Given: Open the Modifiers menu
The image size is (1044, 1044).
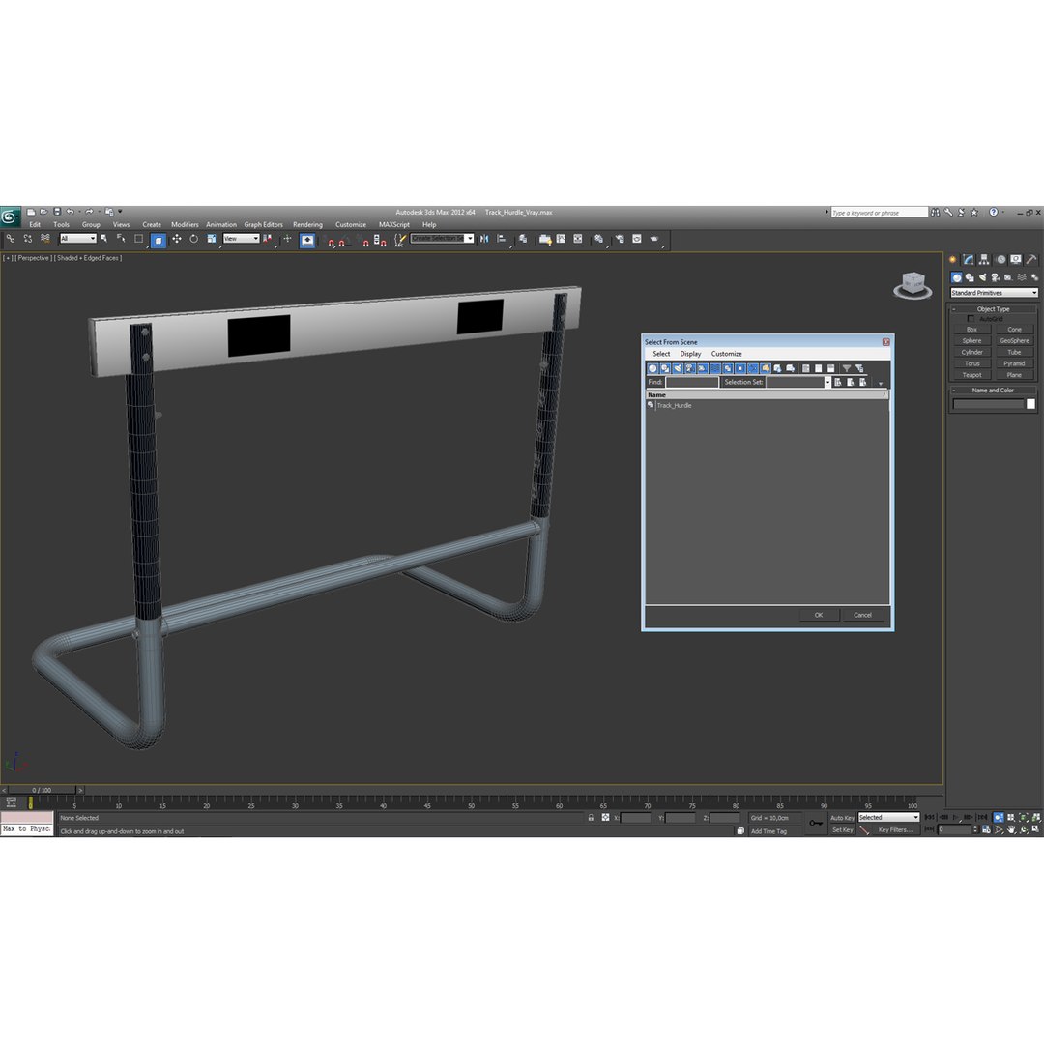Looking at the screenshot, I should tap(185, 225).
